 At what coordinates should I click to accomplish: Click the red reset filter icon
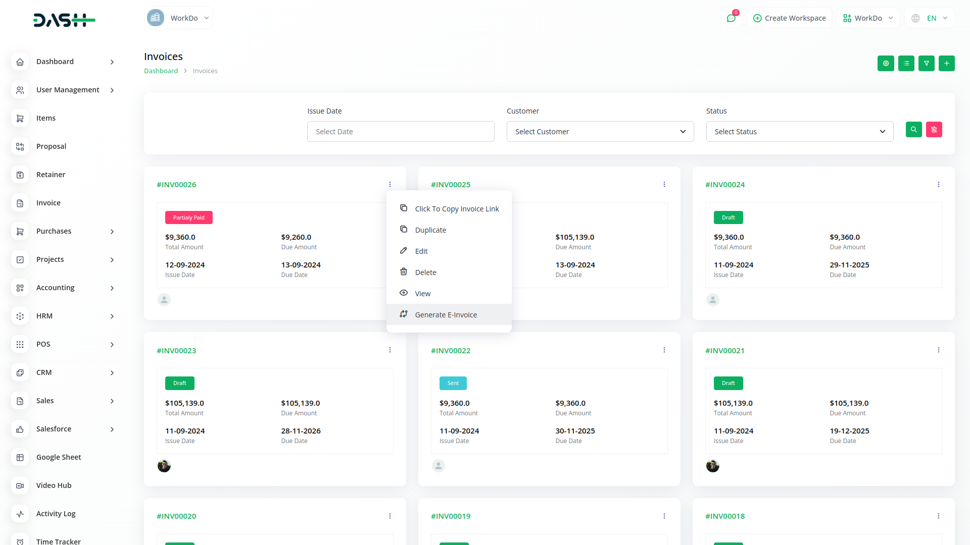(x=934, y=130)
